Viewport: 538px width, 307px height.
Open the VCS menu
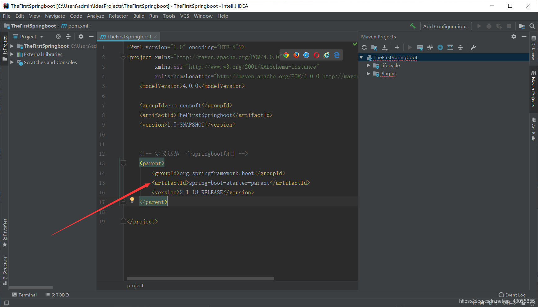[185, 16]
